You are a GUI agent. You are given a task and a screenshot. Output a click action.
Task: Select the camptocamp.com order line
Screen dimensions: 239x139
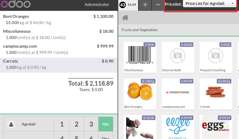pyautogui.click(x=58, y=49)
